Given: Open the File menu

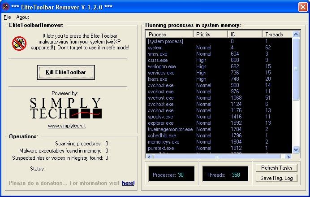Looking at the screenshot, I should (7, 17).
